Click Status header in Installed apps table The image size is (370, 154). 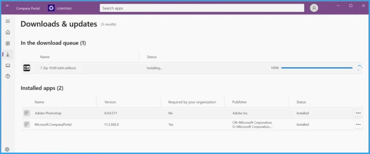[301, 102]
